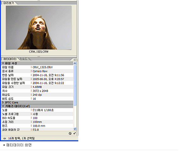This screenshot has height=152, width=179.
Task: Switch to the 키워드 tab
Action: click(23, 59)
